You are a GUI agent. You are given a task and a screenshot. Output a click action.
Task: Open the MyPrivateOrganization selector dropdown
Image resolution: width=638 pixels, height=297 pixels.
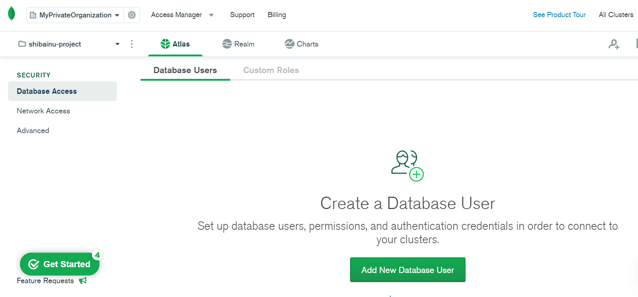75,15
